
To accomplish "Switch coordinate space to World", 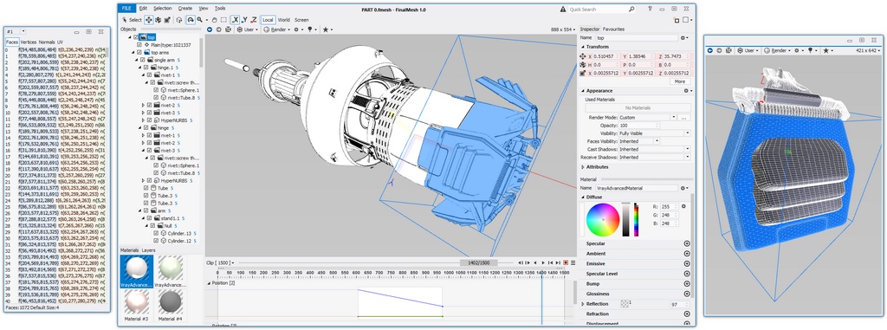I will click(284, 20).
